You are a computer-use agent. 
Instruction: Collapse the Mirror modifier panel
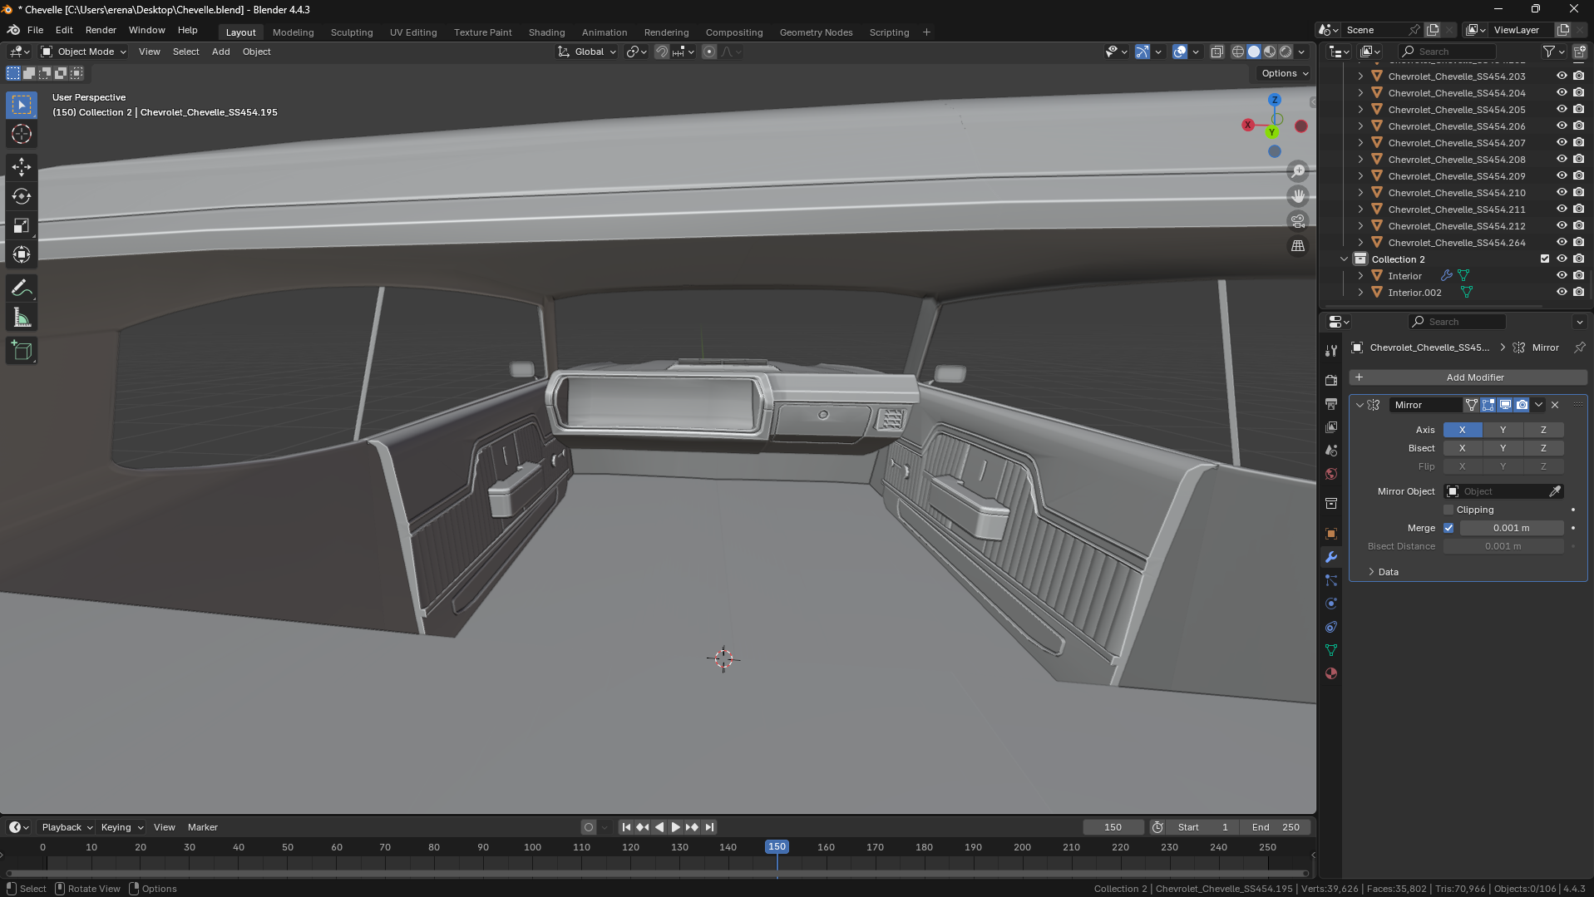point(1360,405)
